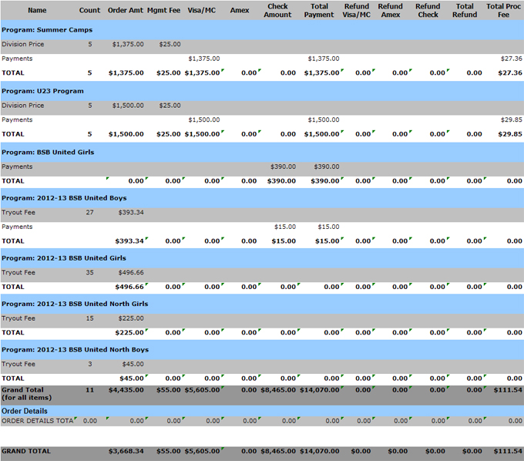Click the Amex column header
524x461 pixels.
(x=240, y=10)
